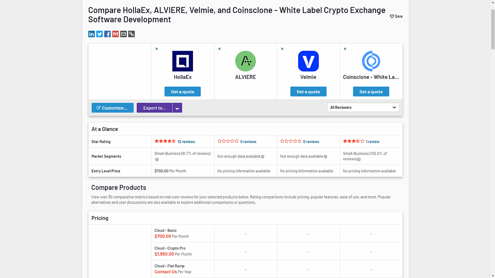Open HollaEx 12 reviews link
The height and width of the screenshot is (278, 495).
tap(186, 142)
